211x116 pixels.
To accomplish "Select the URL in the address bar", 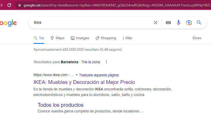I will pyautogui.click(x=117, y=5).
